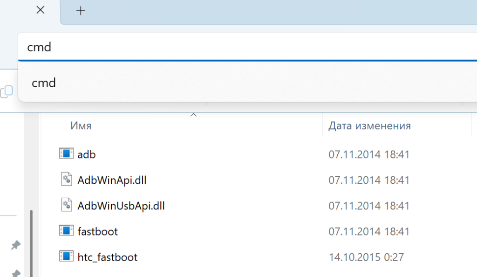
Task: Click the fastboot application file icon
Action: pos(66,230)
